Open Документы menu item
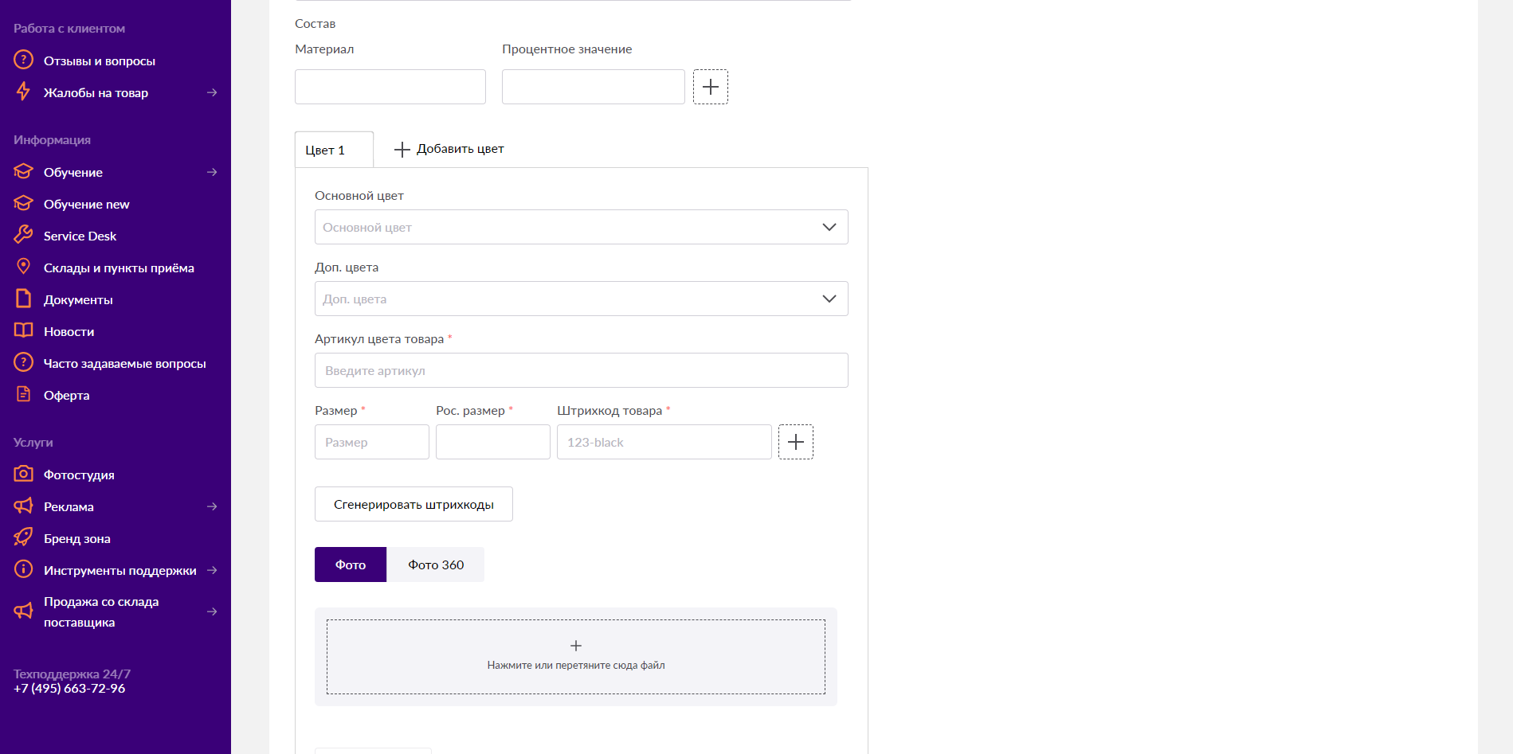Viewport: 1513px width, 754px height. [78, 299]
